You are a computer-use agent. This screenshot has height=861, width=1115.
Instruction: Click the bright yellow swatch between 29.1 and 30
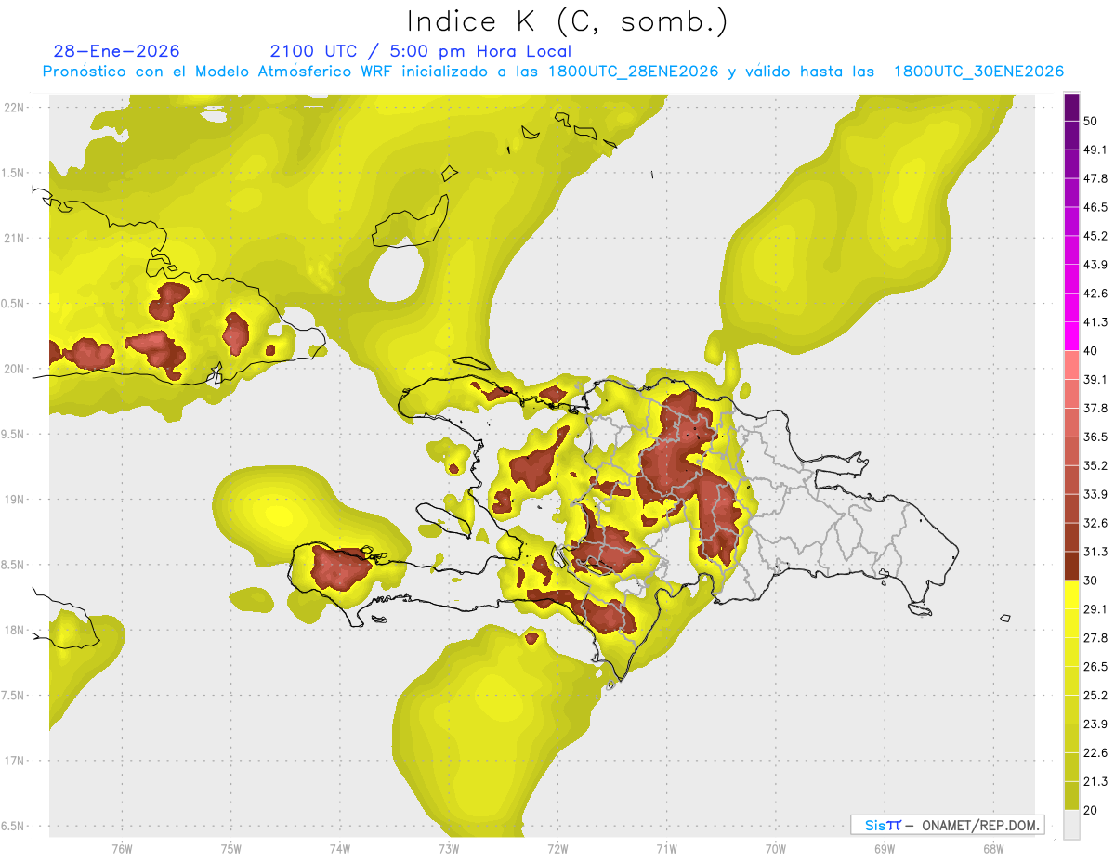[1071, 595]
